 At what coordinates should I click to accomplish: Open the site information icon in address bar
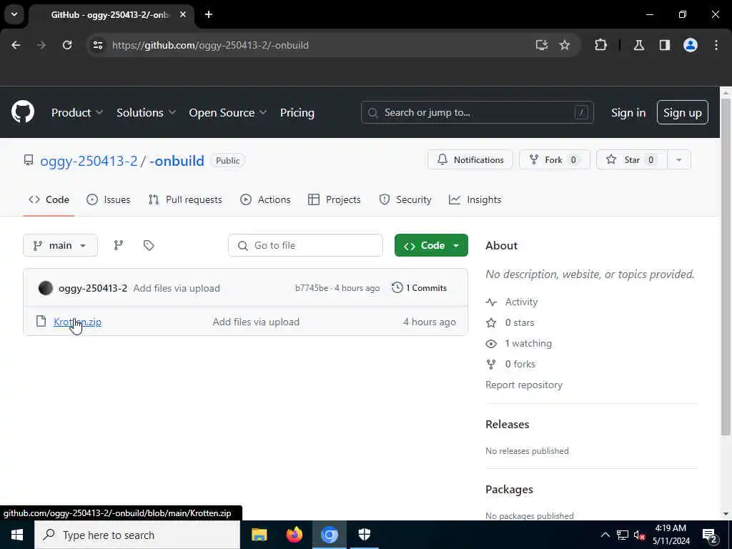coord(98,45)
